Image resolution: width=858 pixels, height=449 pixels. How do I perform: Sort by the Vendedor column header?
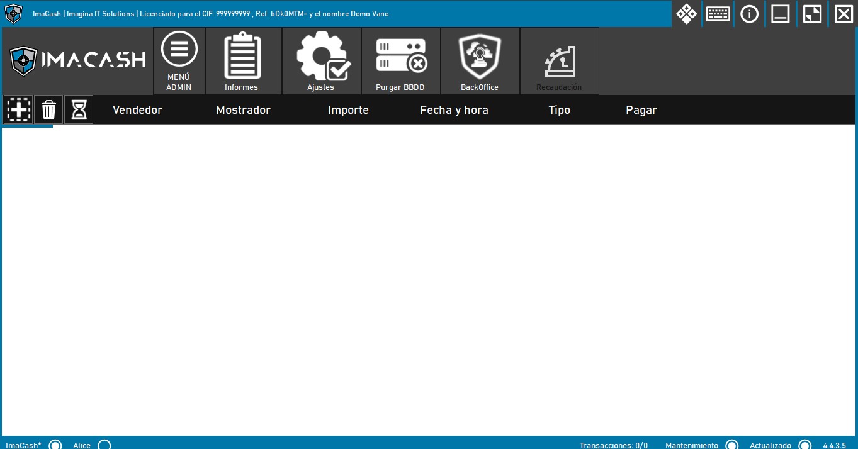click(137, 110)
